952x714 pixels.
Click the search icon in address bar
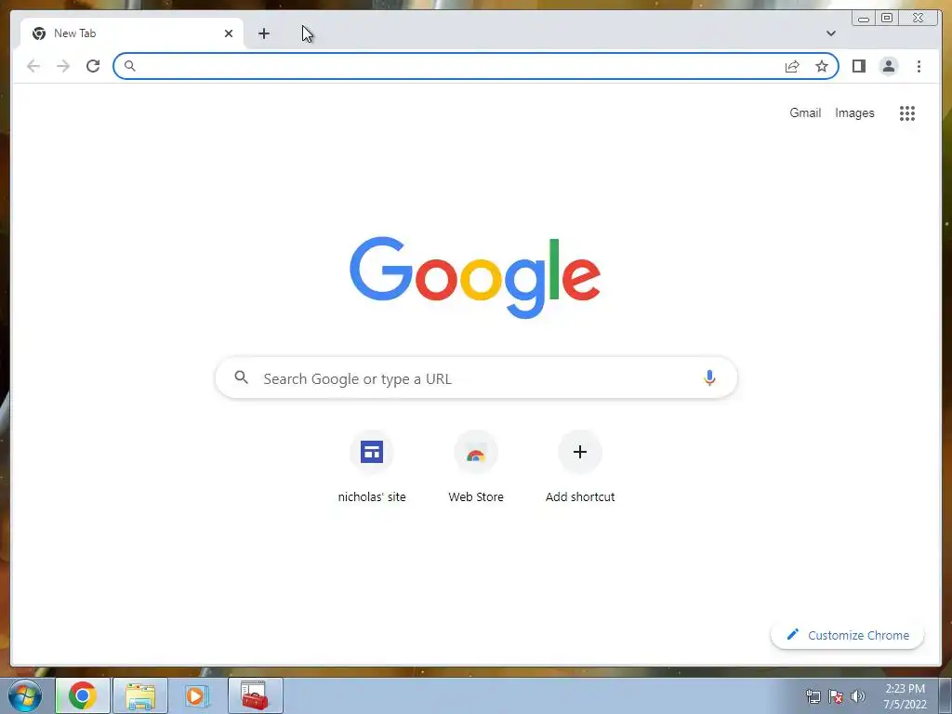click(129, 66)
